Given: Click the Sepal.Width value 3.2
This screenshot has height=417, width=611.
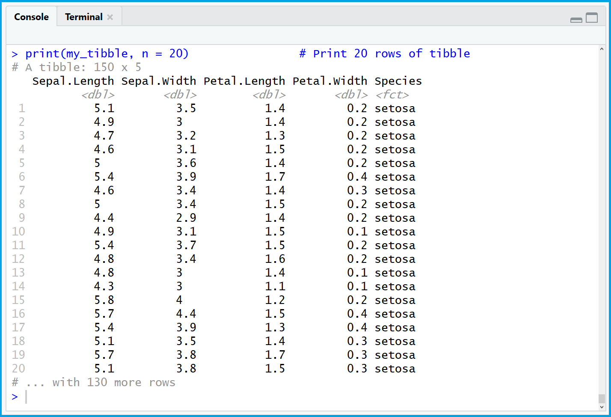Looking at the screenshot, I should coord(186,136).
